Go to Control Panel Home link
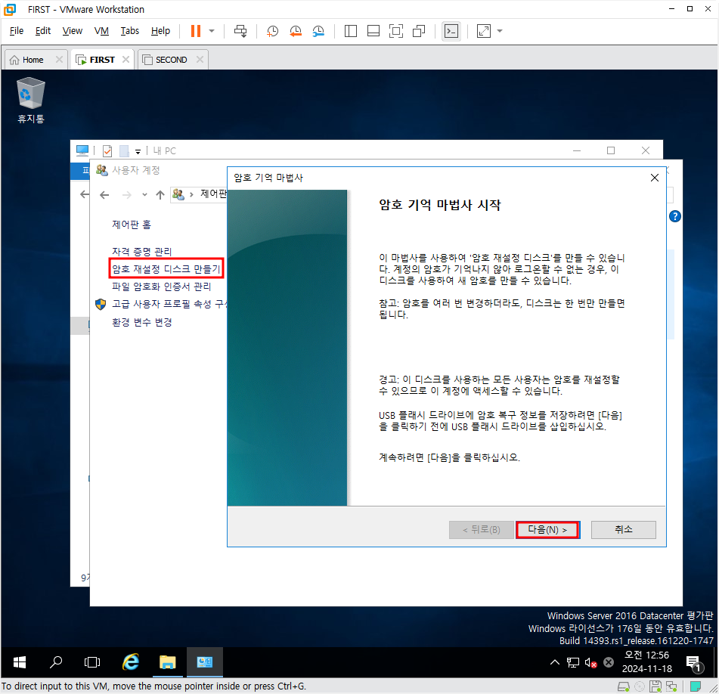719x694 pixels. [x=131, y=225]
